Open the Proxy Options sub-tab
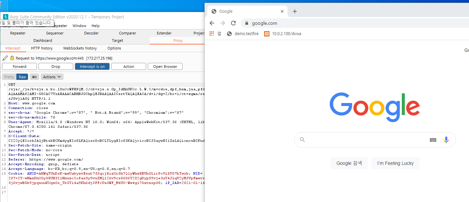The width and height of the screenshot is (469, 202). 114,48
